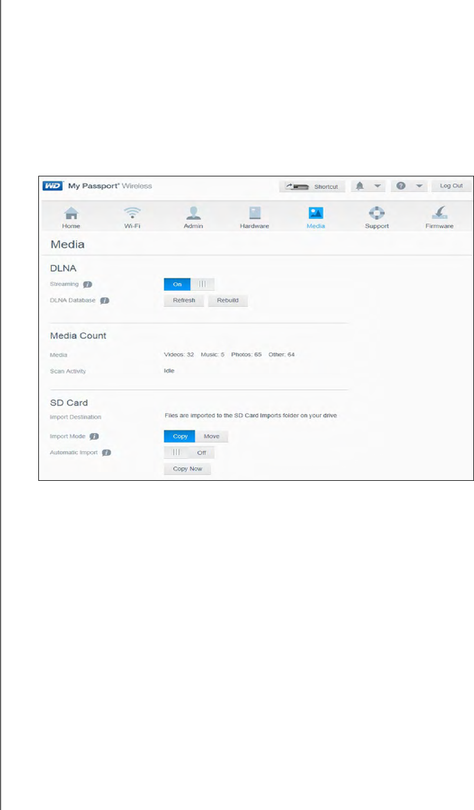Show info for Import Mode
Screen dimensions: 474x810
point(93,437)
